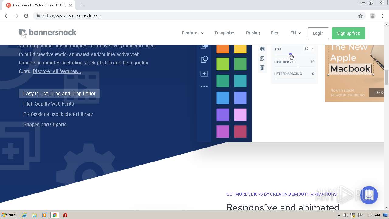Click the action center flag icon
This screenshot has width=389, height=219.
click(360, 215)
